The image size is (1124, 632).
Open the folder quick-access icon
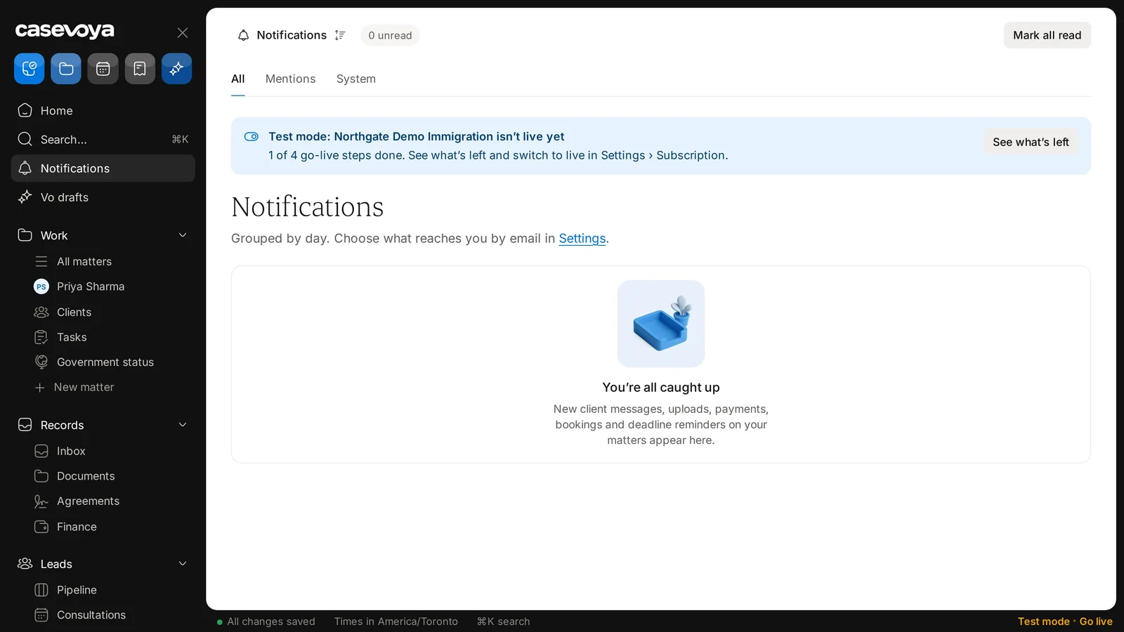(66, 69)
